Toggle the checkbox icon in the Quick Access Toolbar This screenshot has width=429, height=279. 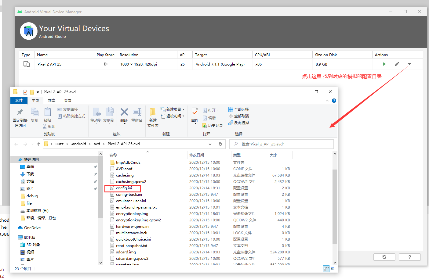tap(25, 91)
